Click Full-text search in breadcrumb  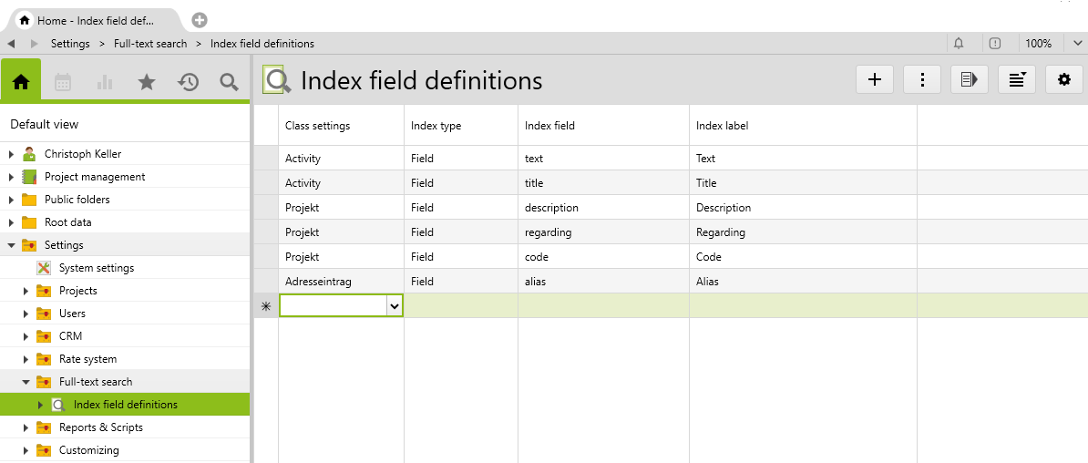click(x=150, y=44)
